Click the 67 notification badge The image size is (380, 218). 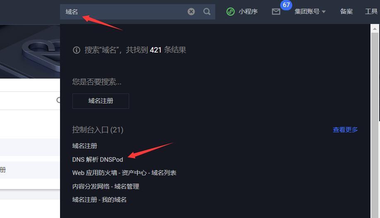point(286,5)
